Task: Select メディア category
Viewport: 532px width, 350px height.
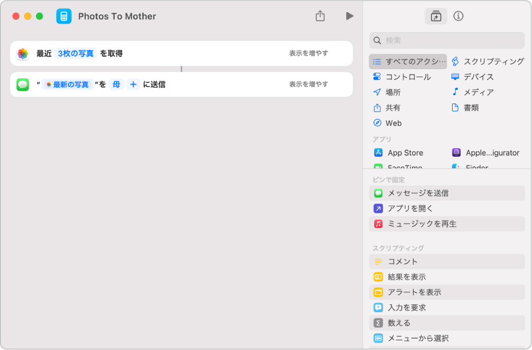Action: point(472,92)
